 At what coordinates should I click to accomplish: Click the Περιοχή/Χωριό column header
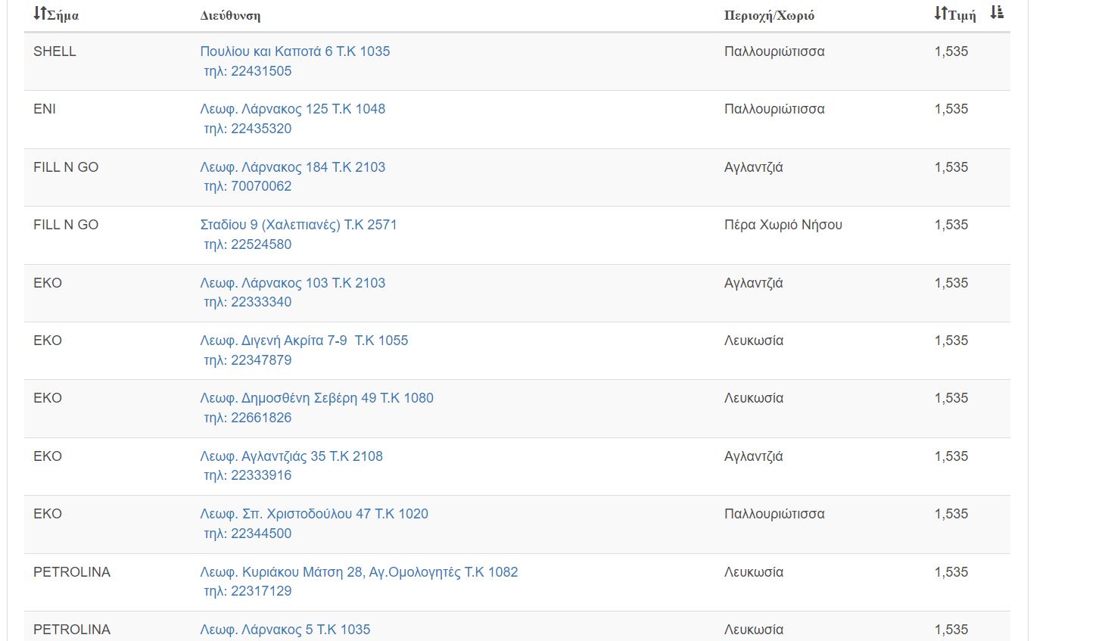click(769, 15)
